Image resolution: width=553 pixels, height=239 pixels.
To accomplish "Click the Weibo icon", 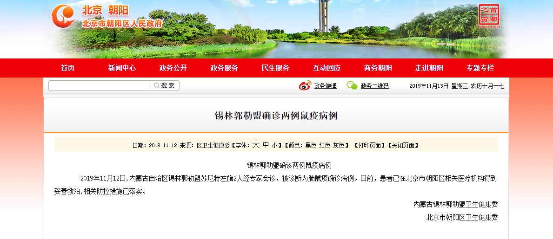I will coord(305,85).
